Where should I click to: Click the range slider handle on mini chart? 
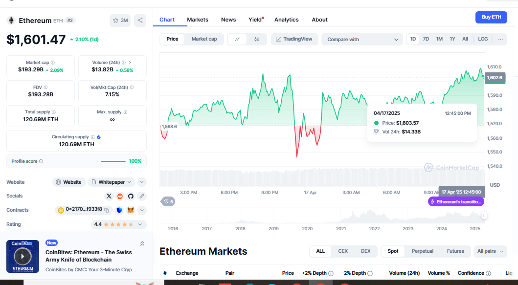coord(484,216)
